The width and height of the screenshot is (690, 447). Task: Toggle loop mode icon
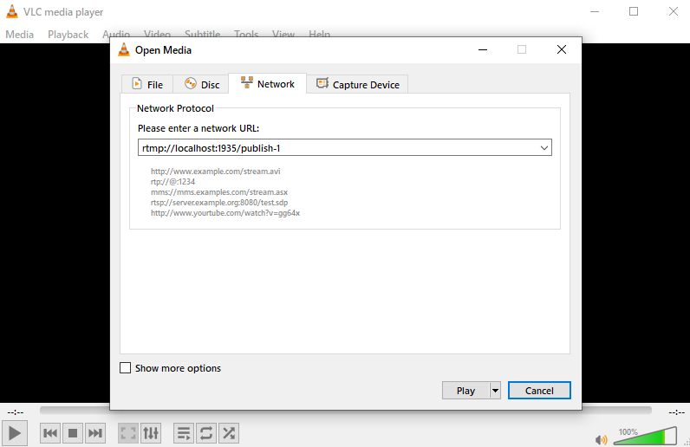(206, 433)
